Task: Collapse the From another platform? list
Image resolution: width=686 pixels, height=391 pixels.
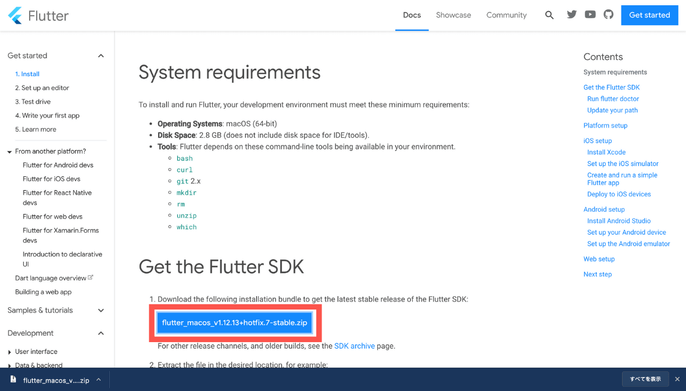Action: (x=9, y=151)
